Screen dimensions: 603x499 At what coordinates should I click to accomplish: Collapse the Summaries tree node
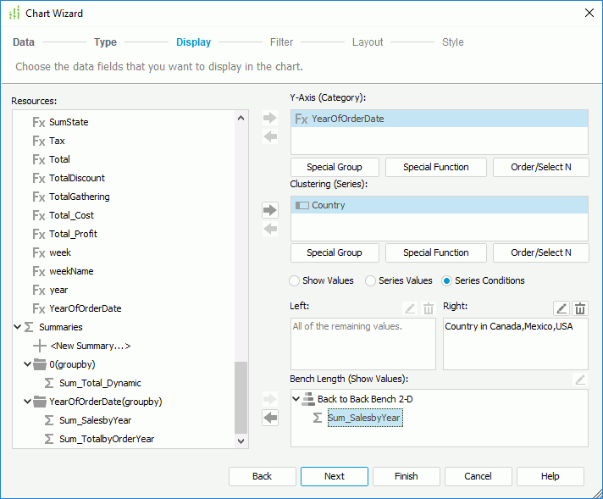coord(18,327)
